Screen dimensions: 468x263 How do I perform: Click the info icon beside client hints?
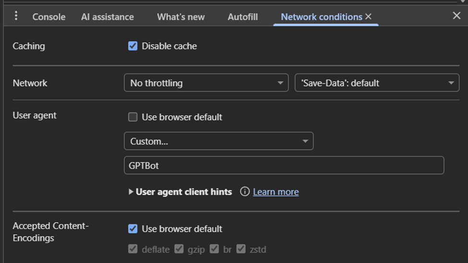pos(245,191)
